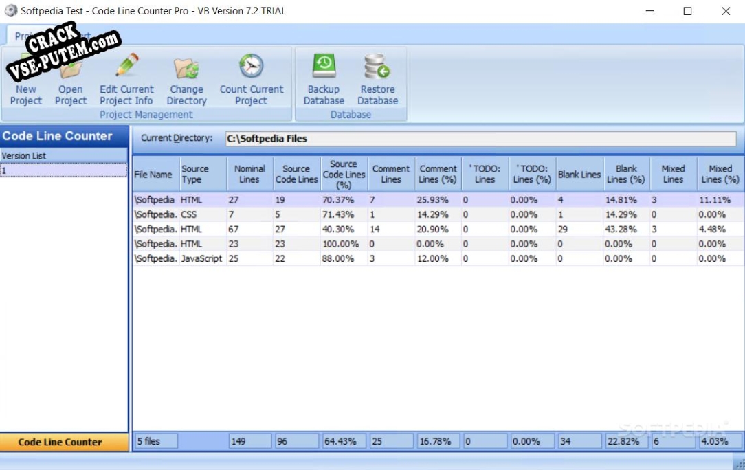Click the 4.03% total mixed percentage box

coord(721,441)
